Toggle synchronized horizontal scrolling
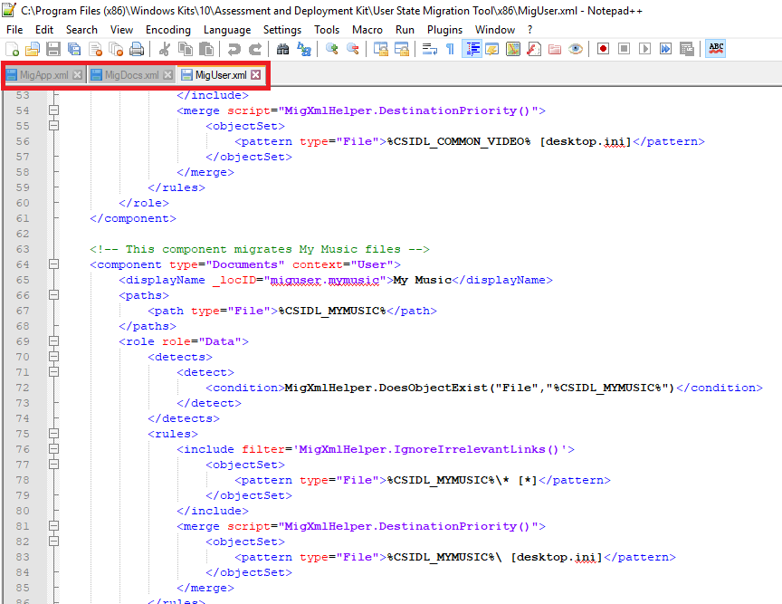This screenshot has width=782, height=604. point(402,49)
